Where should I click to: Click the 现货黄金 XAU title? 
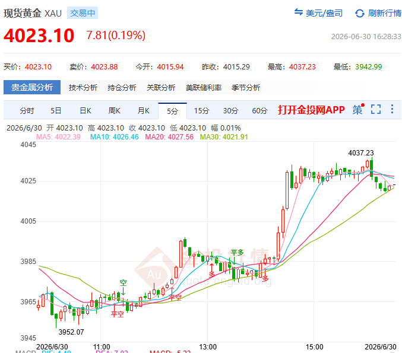[x=33, y=13]
